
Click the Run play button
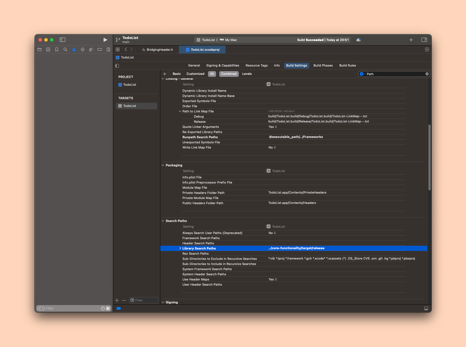point(105,40)
